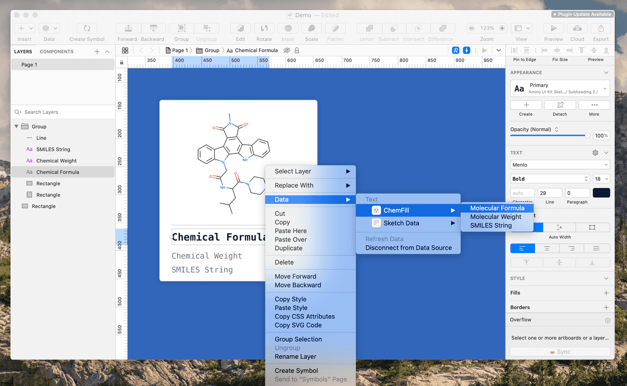The image size is (627, 386).
Task: Toggle the lock icon beside Chemical Formula
Action: [x=297, y=50]
